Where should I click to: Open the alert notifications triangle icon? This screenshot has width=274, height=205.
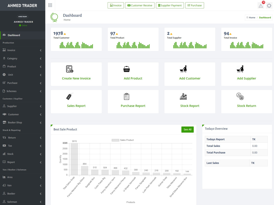[261, 6]
